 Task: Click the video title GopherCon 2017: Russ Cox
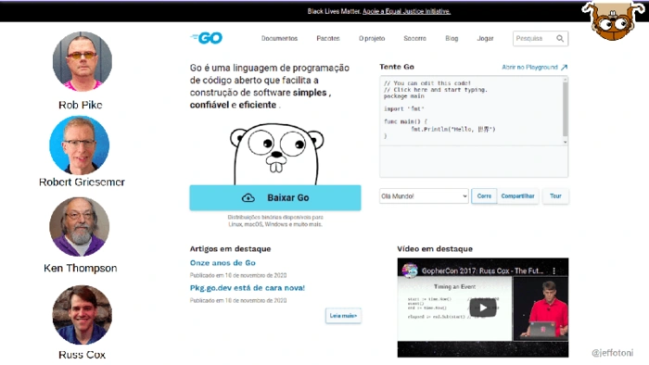[x=483, y=271]
